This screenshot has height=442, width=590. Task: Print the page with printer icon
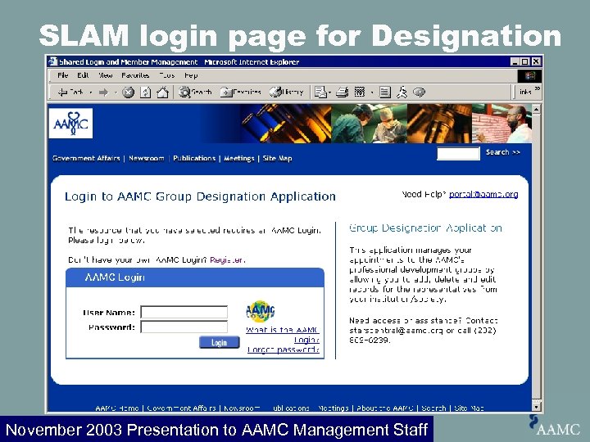click(x=342, y=92)
